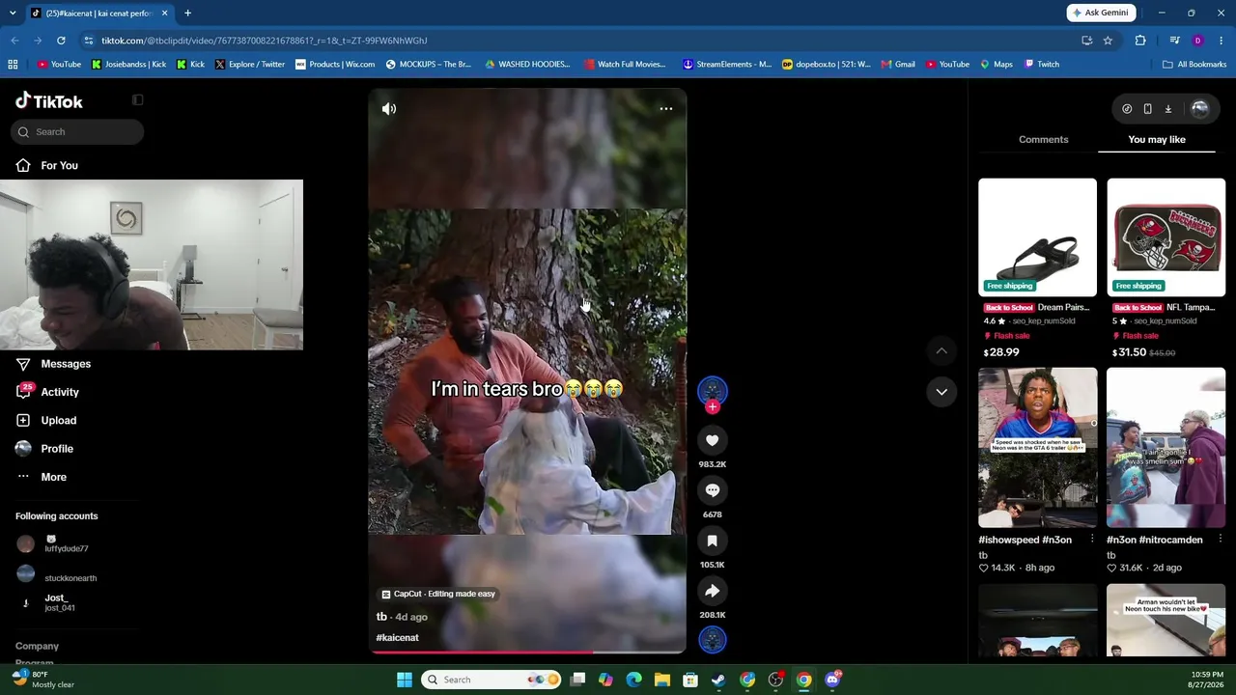Click the TikTok search field
Image resolution: width=1236 pixels, height=695 pixels.
pos(77,132)
